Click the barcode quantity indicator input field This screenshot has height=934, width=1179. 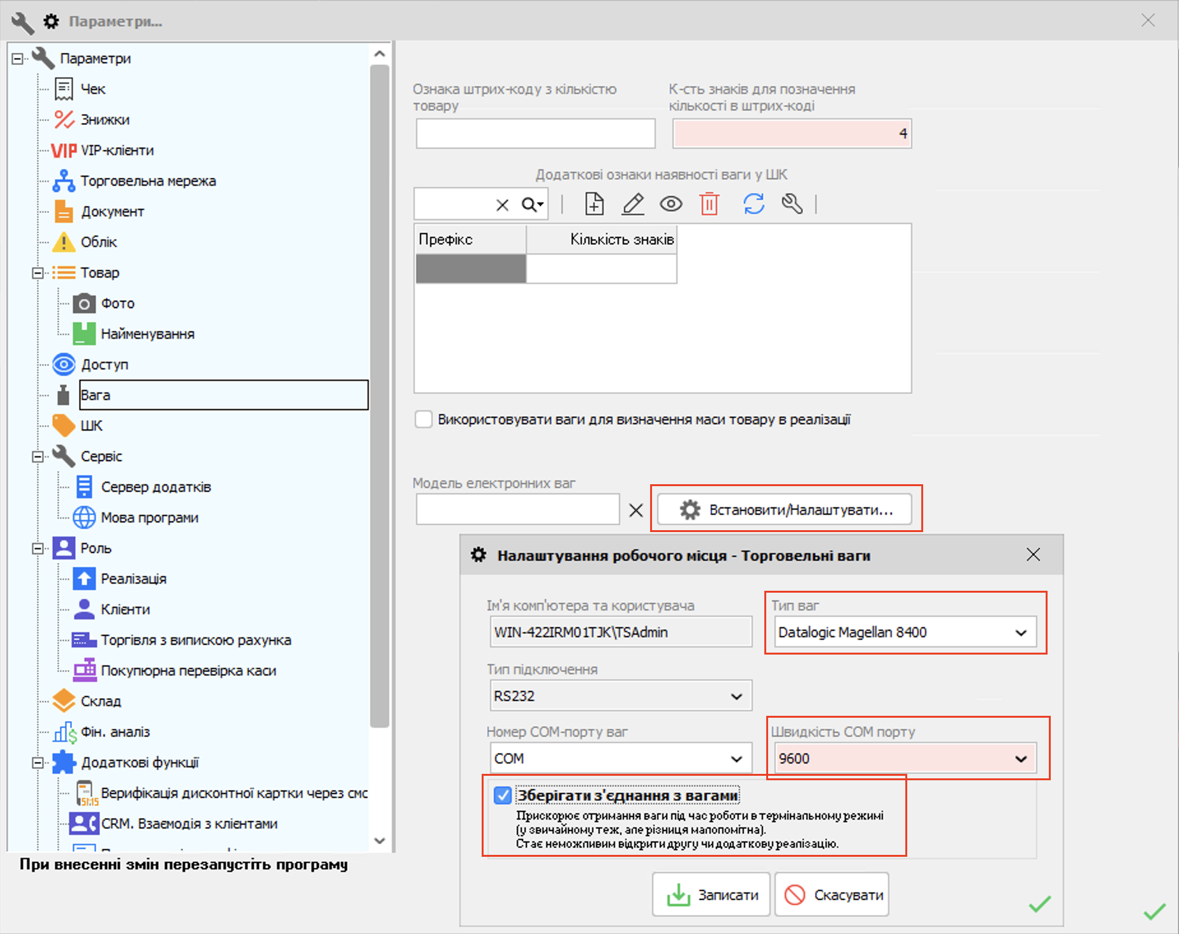535,134
